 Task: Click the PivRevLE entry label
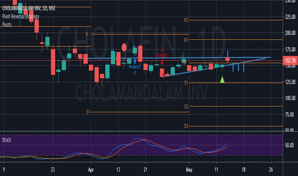point(135,67)
